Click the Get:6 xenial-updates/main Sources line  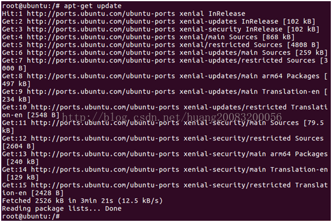click(165, 53)
